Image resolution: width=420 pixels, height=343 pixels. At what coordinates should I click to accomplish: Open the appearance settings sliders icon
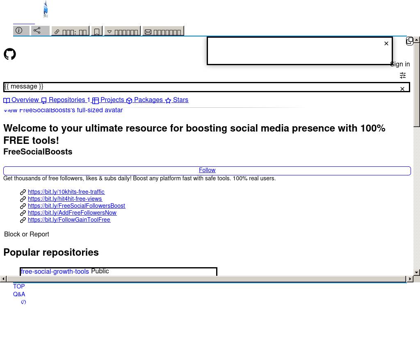point(403,75)
